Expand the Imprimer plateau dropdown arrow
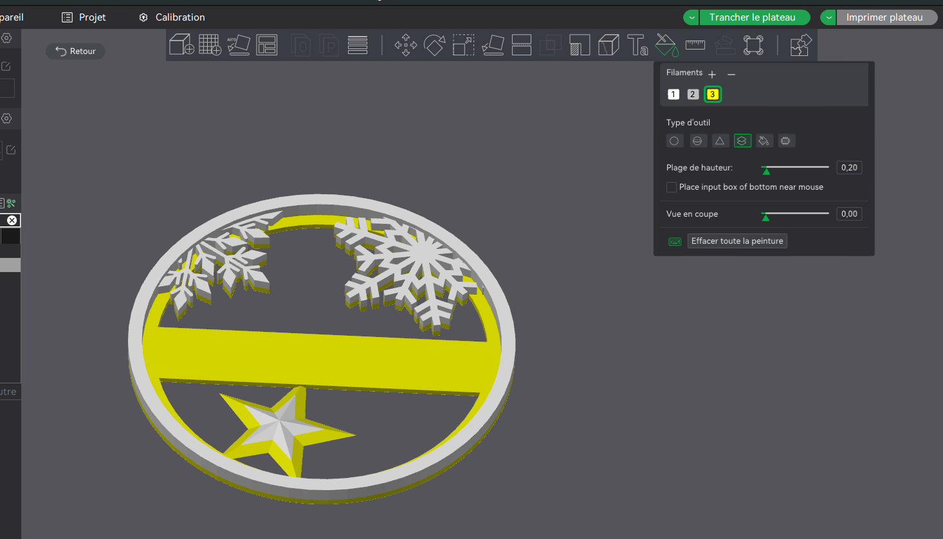The height and width of the screenshot is (539, 943). tap(829, 17)
